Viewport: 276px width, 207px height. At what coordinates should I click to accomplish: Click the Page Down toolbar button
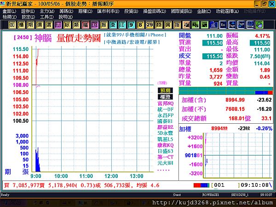[x=241, y=25]
